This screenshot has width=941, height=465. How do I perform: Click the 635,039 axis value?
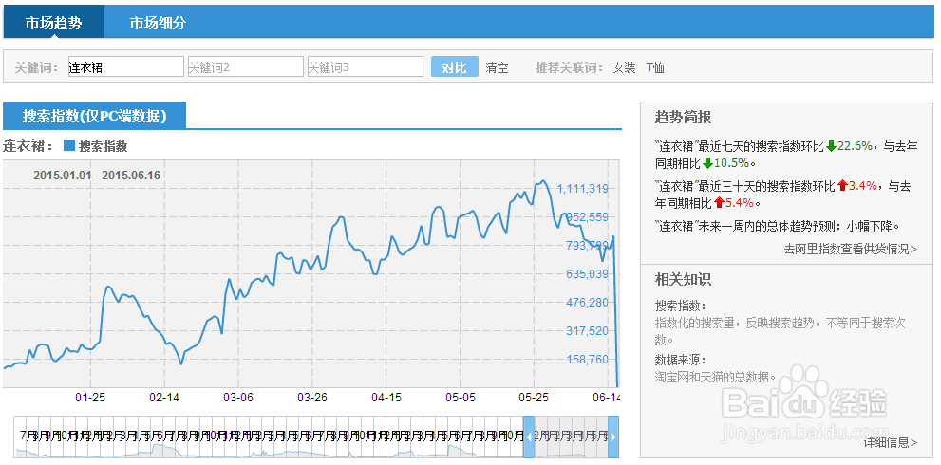[x=587, y=273]
